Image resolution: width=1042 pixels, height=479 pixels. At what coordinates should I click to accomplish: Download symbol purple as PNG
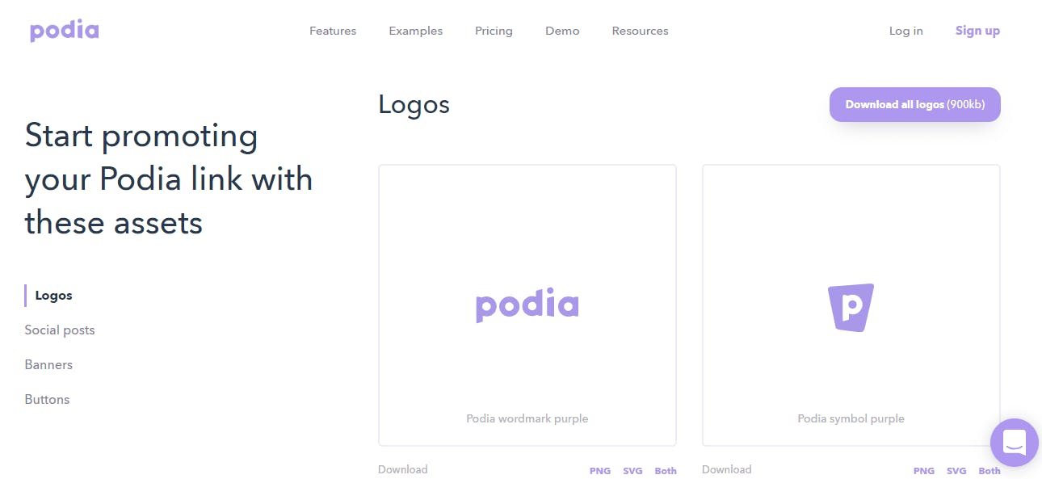click(924, 471)
